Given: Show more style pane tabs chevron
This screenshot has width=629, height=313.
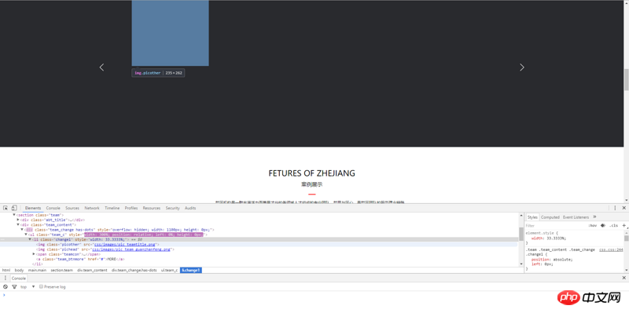Looking at the screenshot, I should [594, 217].
